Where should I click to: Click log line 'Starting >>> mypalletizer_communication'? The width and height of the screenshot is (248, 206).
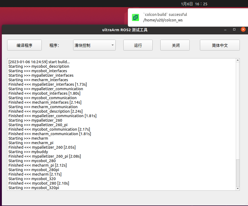click(46, 89)
